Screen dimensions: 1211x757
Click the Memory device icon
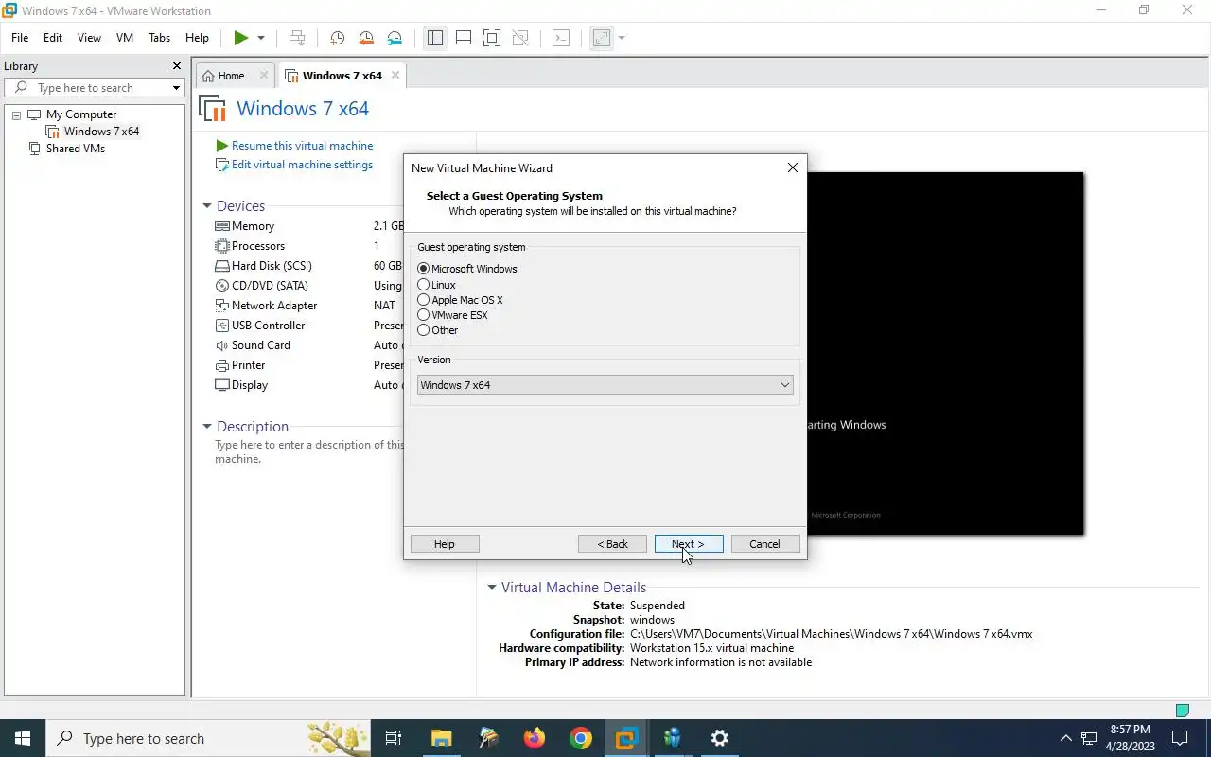point(222,226)
